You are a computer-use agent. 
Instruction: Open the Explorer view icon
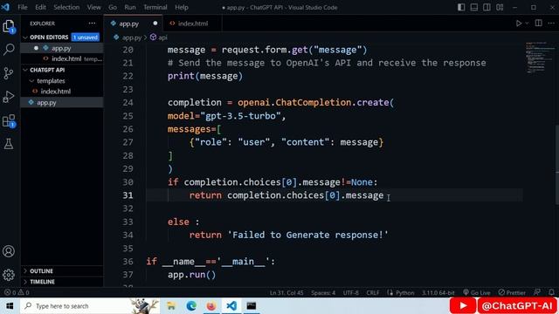[9, 26]
